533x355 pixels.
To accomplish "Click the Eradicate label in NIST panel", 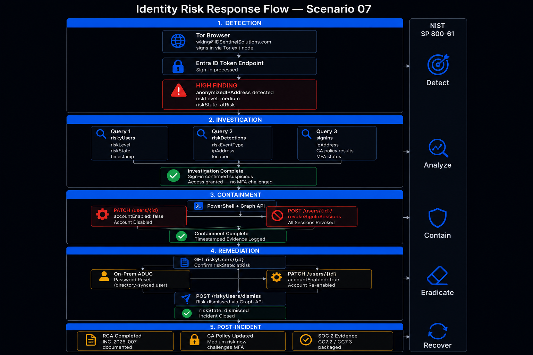I will point(437,293).
